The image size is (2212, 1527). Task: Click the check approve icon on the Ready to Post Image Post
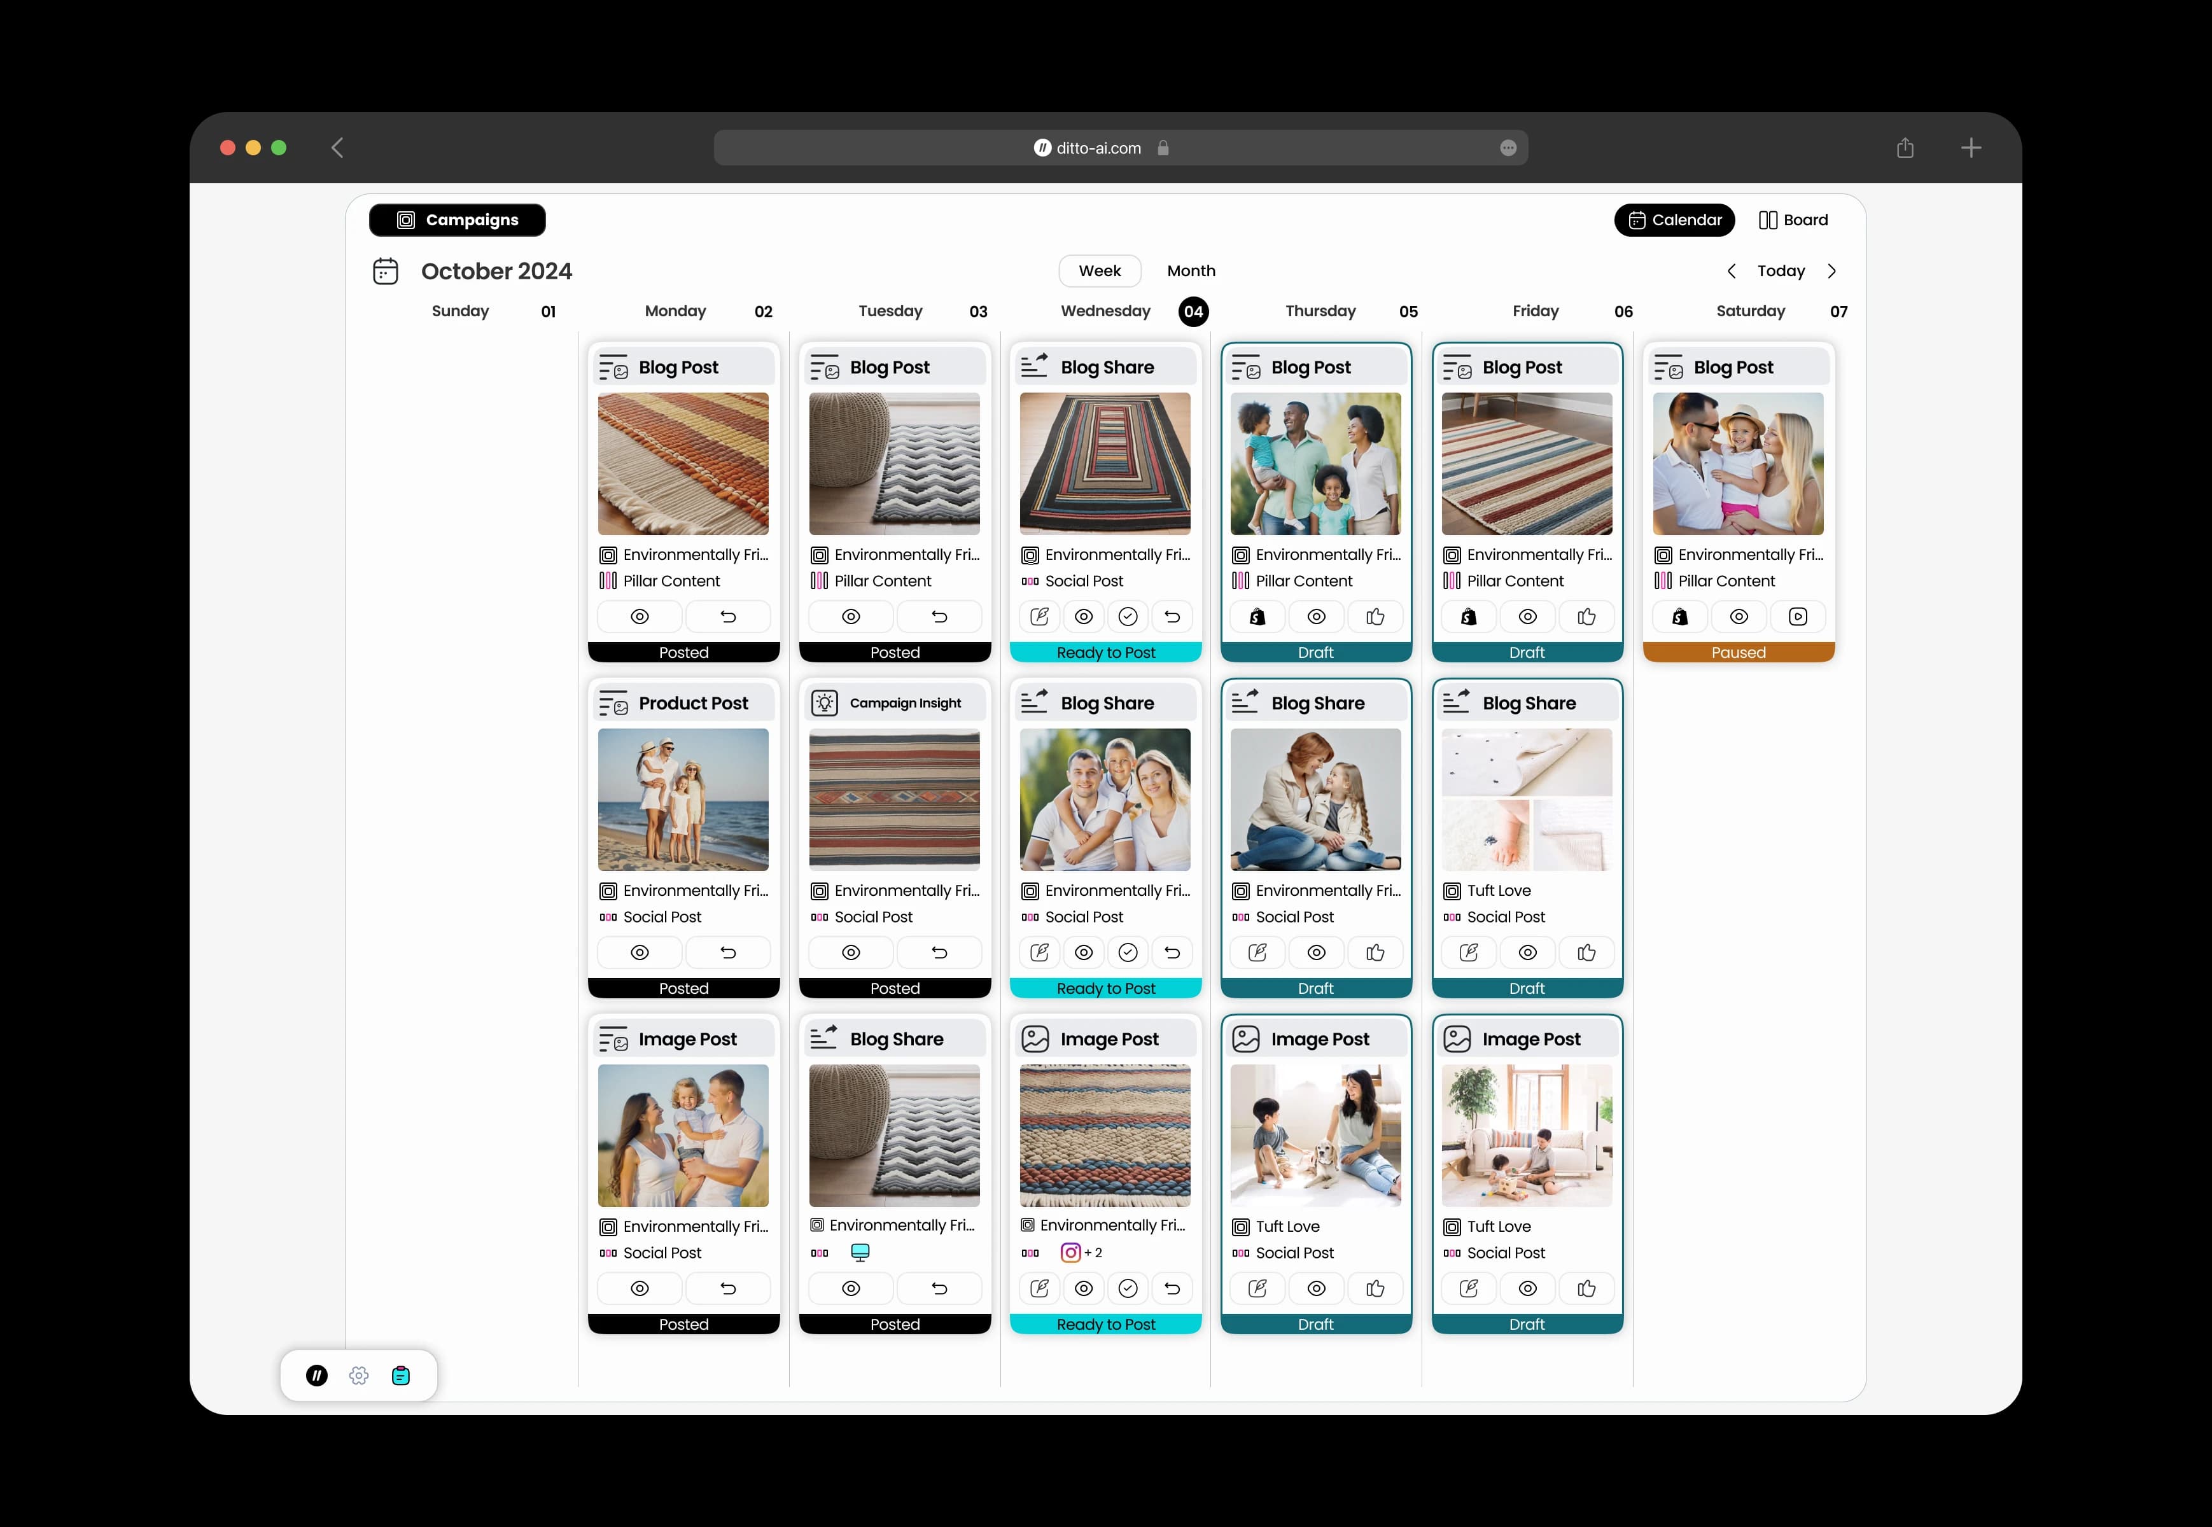click(1128, 1289)
